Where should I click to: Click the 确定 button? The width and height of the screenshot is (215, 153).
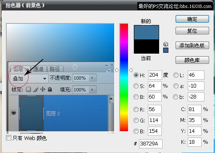point(192,19)
